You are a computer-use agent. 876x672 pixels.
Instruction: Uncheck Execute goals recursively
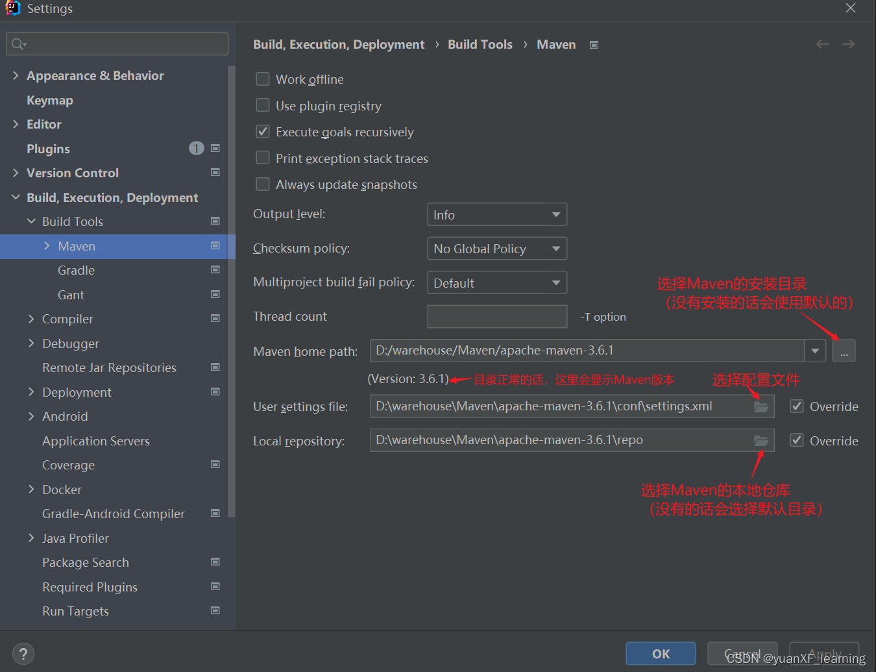tap(263, 132)
